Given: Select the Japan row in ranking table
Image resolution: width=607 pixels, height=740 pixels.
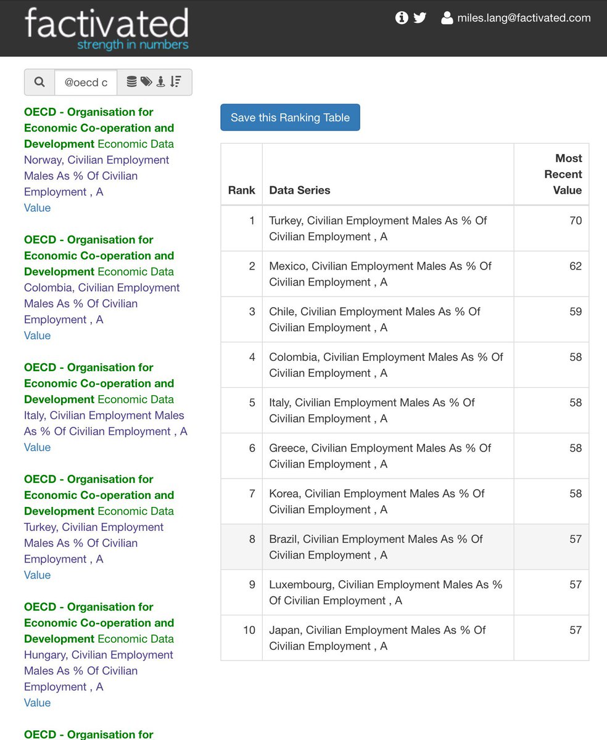Looking at the screenshot, I should [x=405, y=638].
